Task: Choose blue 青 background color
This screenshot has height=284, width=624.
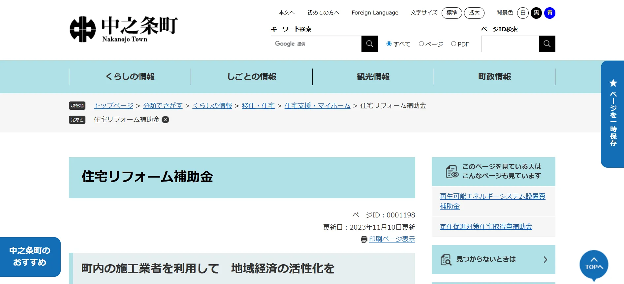Action: click(550, 13)
